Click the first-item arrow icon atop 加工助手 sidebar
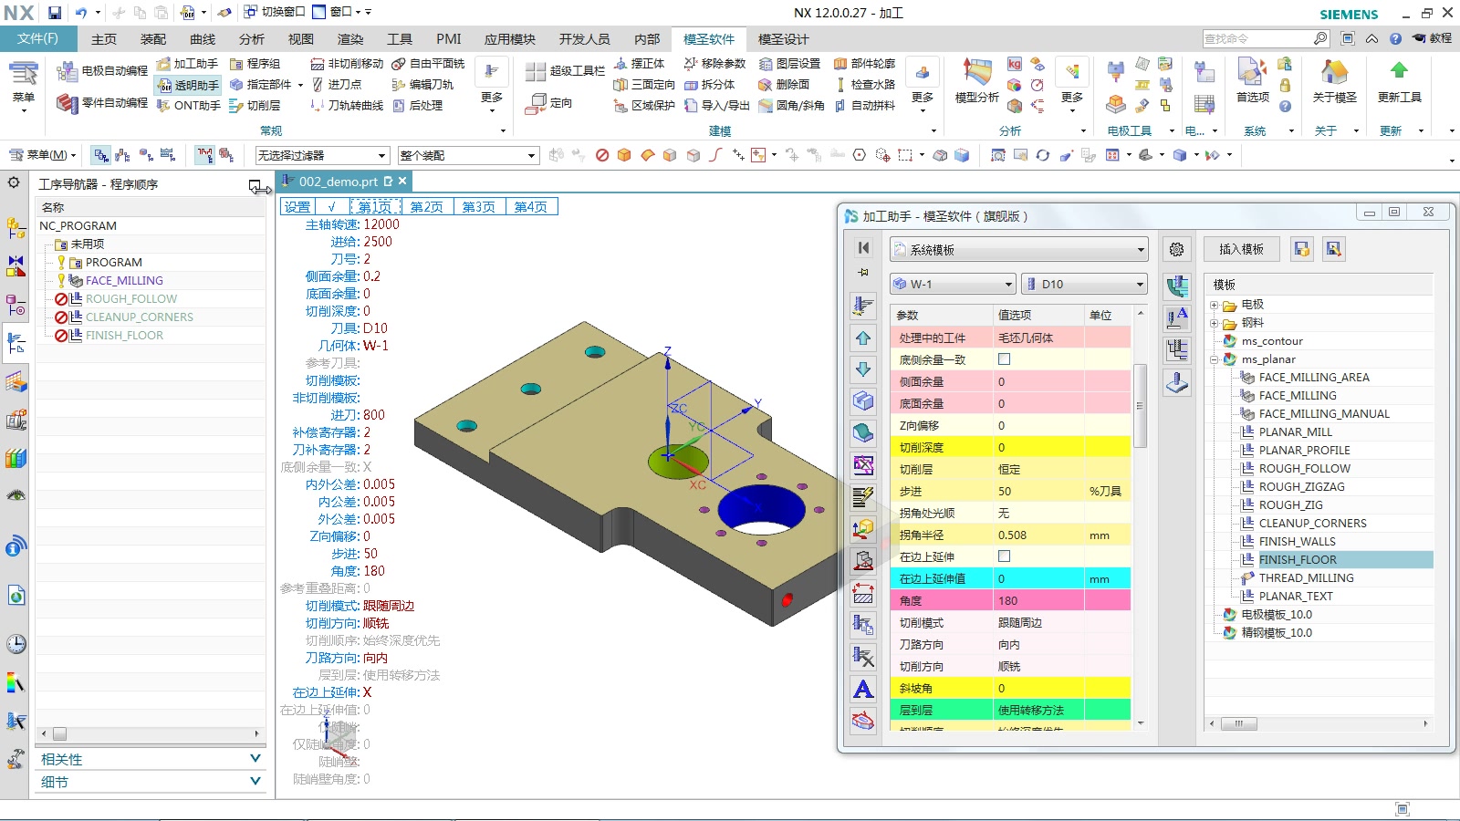 pyautogui.click(x=863, y=248)
